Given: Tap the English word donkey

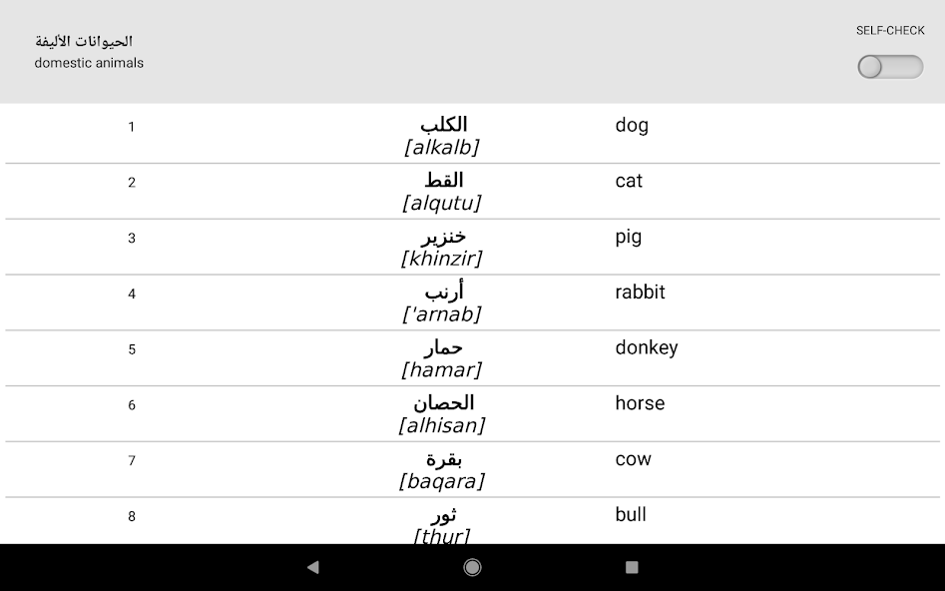Looking at the screenshot, I should 646,348.
